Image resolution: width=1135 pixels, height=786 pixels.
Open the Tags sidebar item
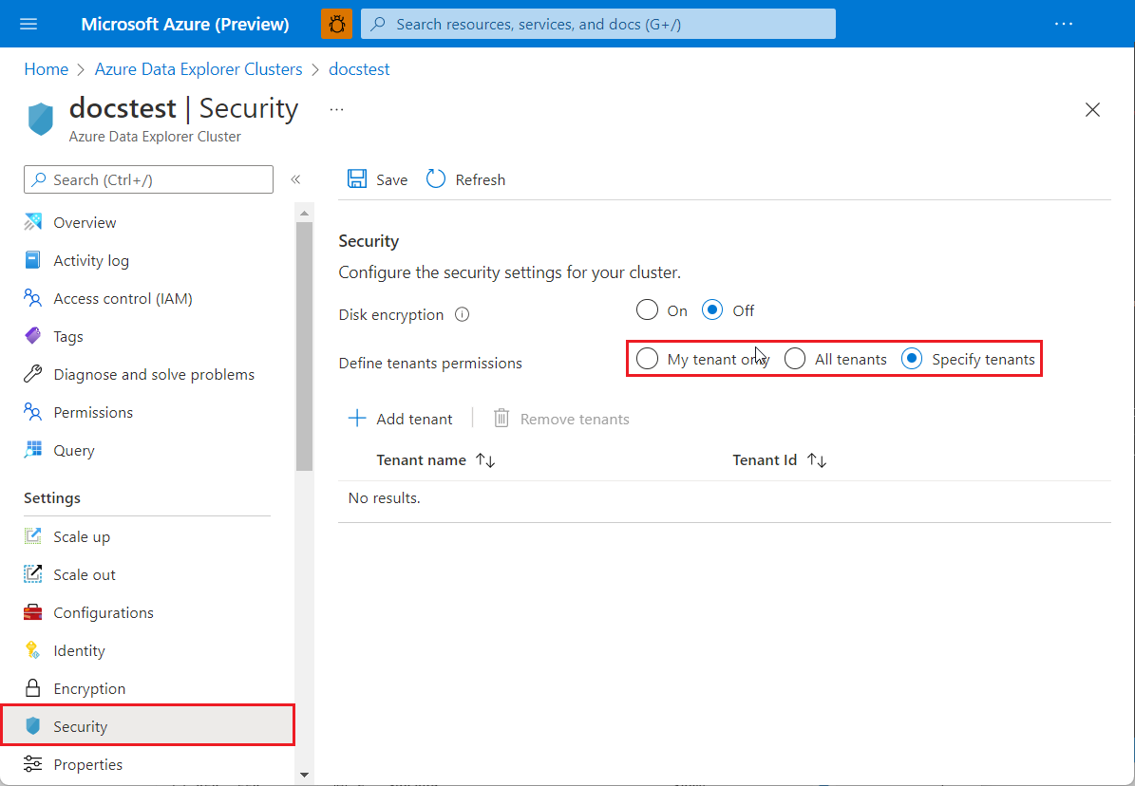(x=68, y=337)
